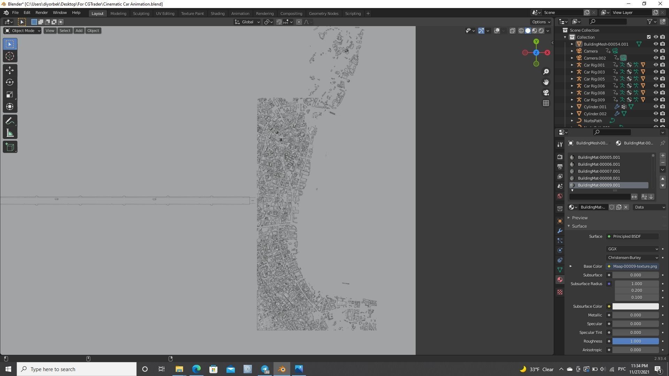Activate the Annotate pencil tool
Viewport: 669px width, 376px height.
10,121
